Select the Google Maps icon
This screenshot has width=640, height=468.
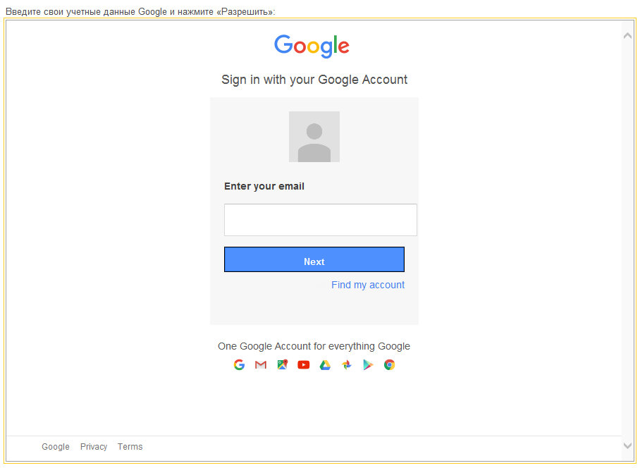(282, 364)
